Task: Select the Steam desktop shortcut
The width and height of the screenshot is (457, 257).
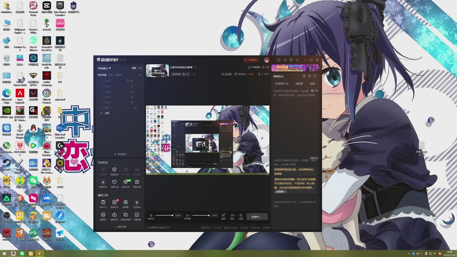Action: coord(6,164)
